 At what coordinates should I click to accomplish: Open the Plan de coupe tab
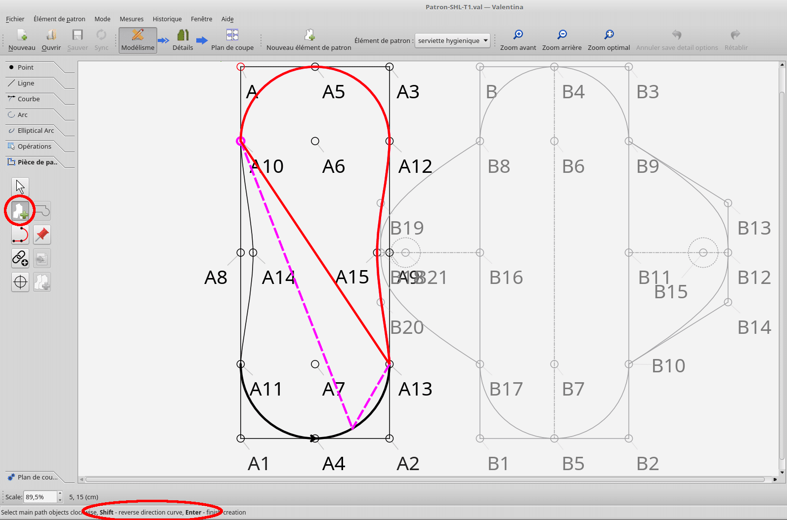pyautogui.click(x=35, y=477)
